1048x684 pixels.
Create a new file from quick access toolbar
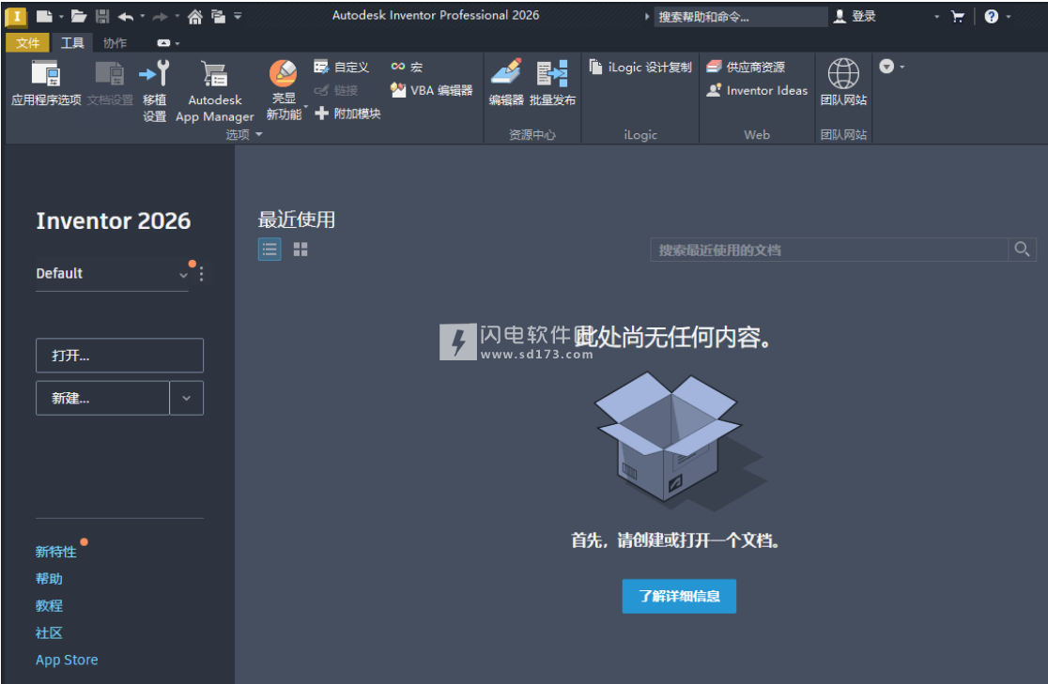pyautogui.click(x=44, y=16)
